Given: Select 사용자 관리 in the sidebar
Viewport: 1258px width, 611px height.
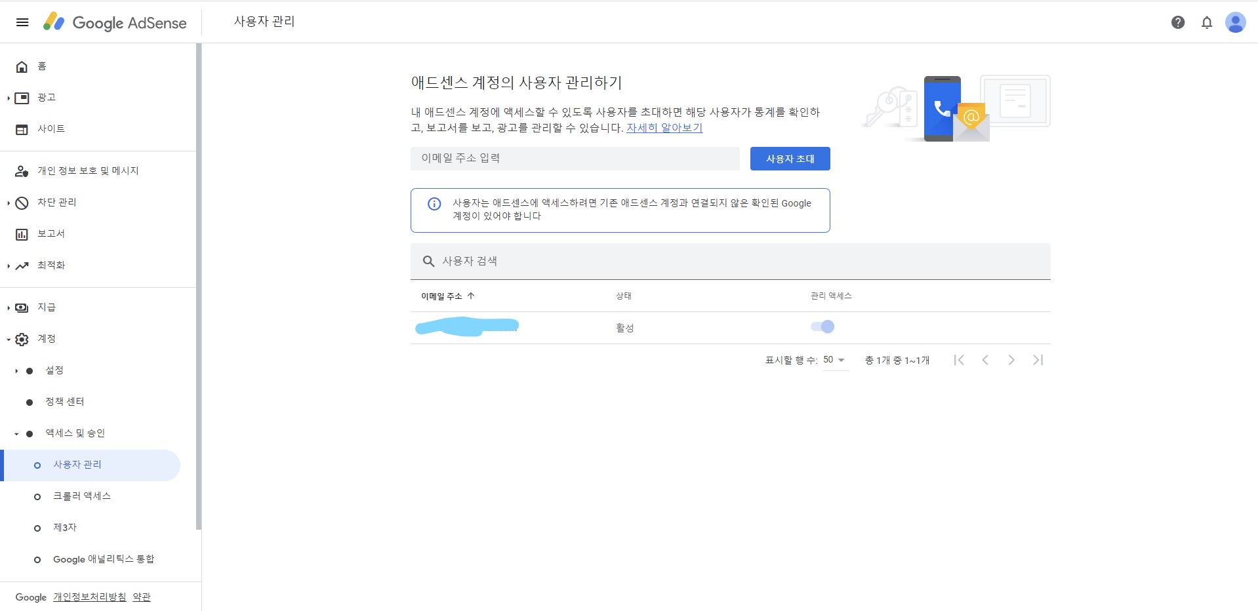Looking at the screenshot, I should [x=91, y=465].
